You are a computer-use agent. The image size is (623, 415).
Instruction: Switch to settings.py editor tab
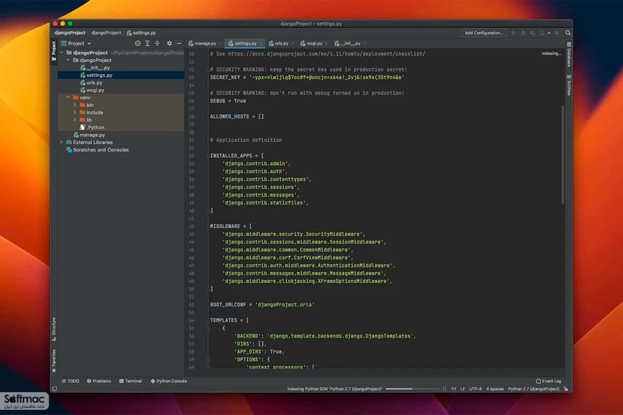click(x=245, y=44)
